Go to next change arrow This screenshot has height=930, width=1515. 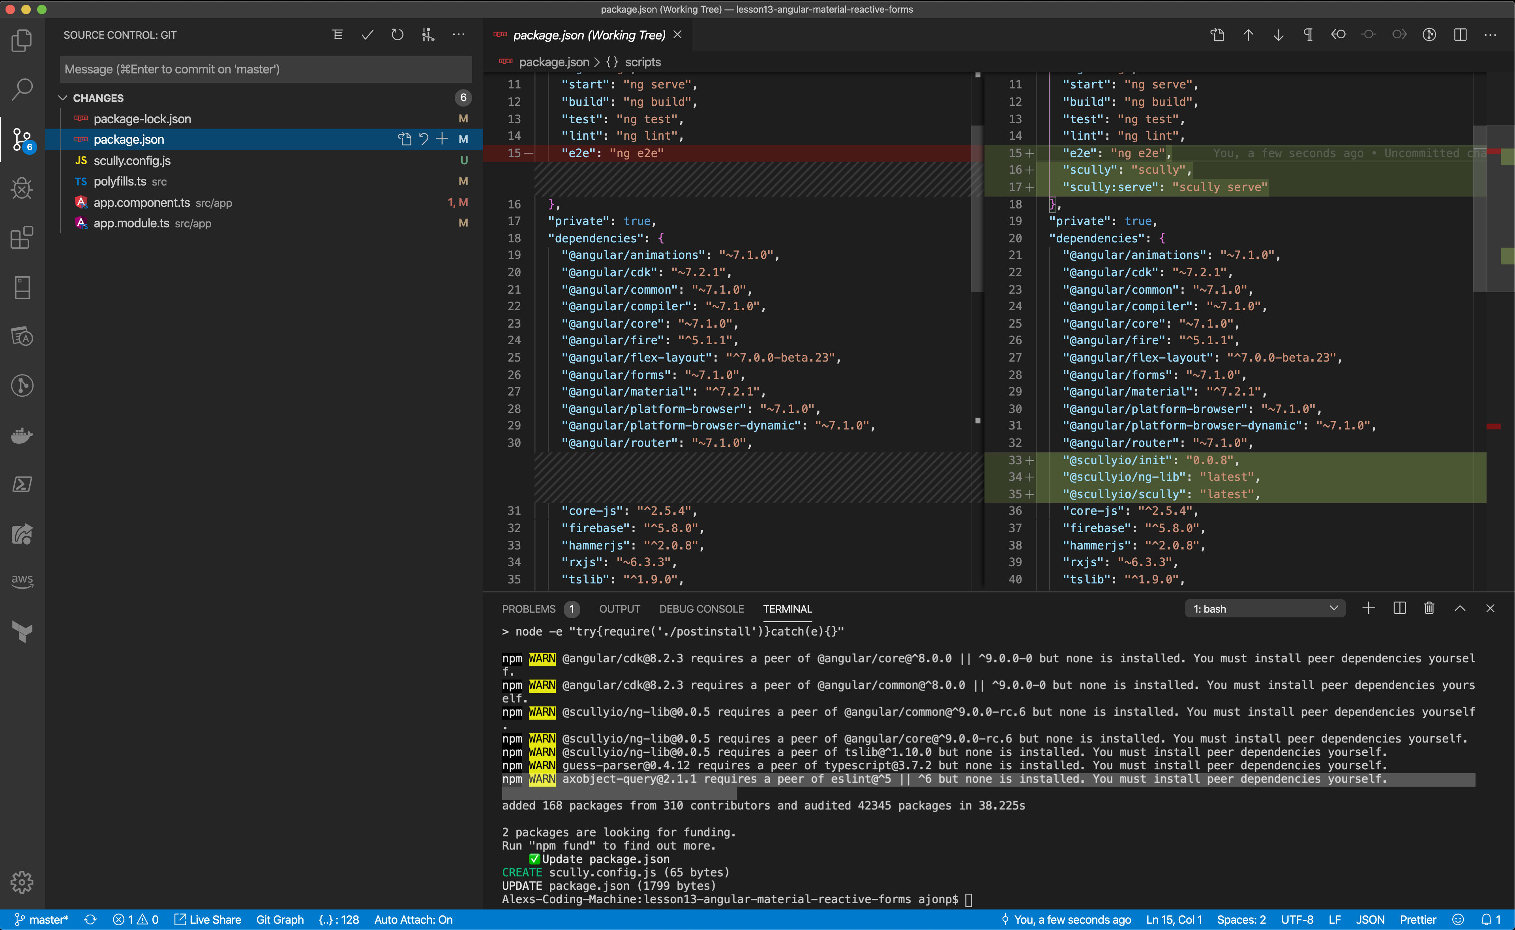pos(1278,35)
